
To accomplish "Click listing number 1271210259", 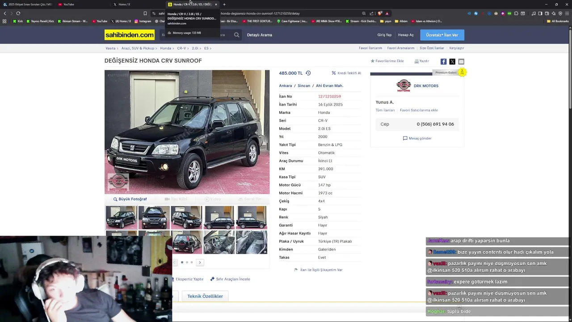I will pyautogui.click(x=329, y=97).
